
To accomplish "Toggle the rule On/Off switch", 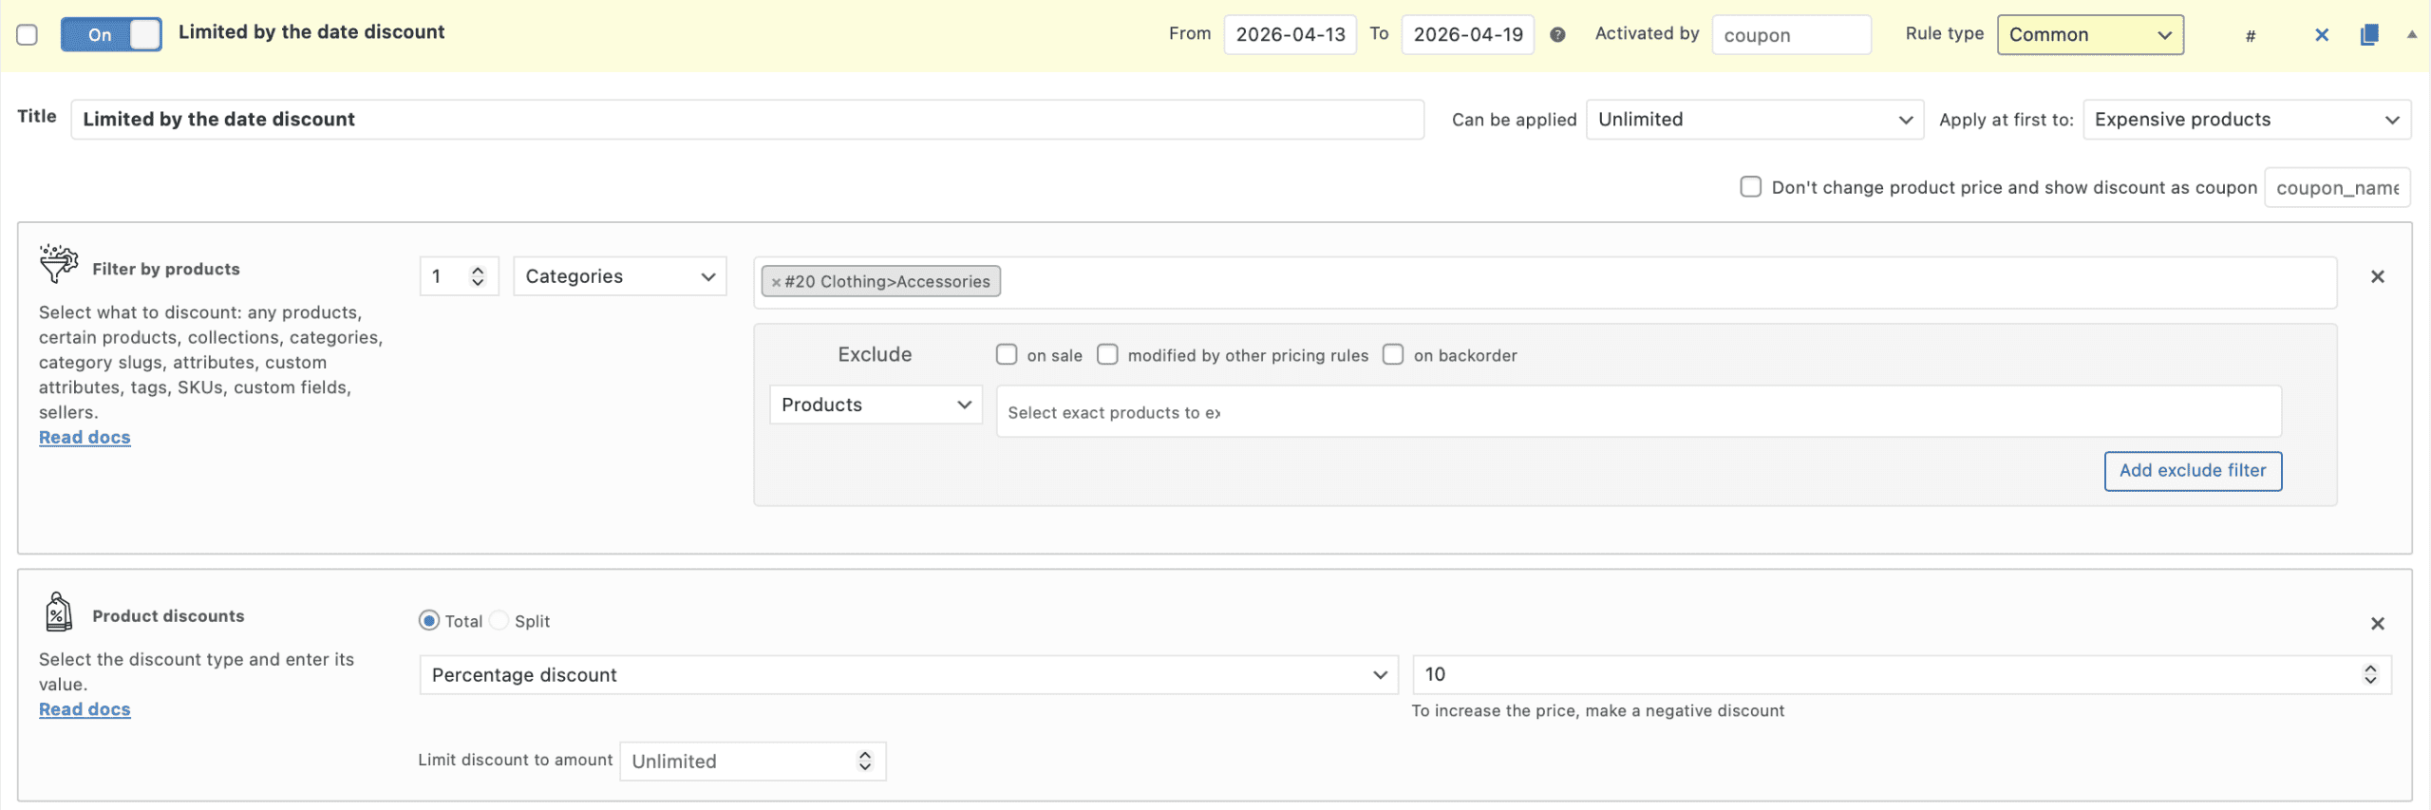I will point(111,35).
